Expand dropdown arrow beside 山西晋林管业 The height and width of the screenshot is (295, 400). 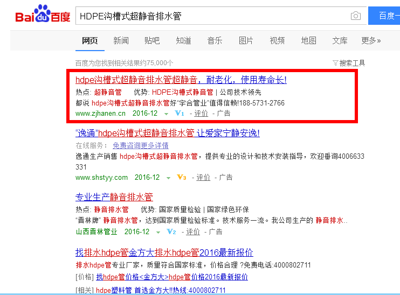158,233
